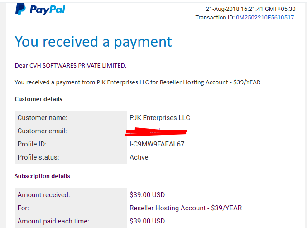Screen dimensions: 307x228
Task: Click the 'You received a payment' heading
Action: [93, 42]
